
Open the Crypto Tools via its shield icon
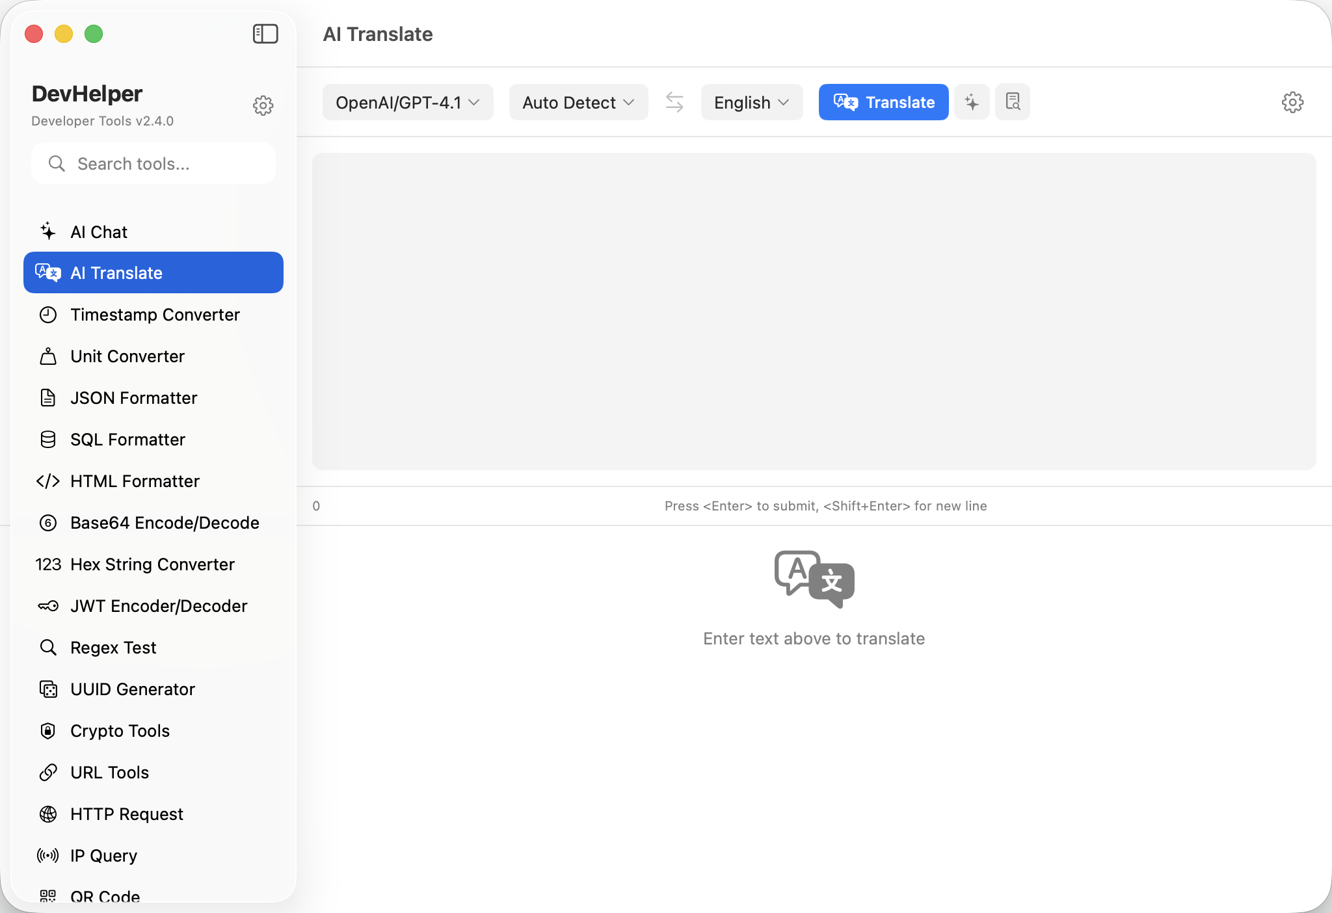48,731
